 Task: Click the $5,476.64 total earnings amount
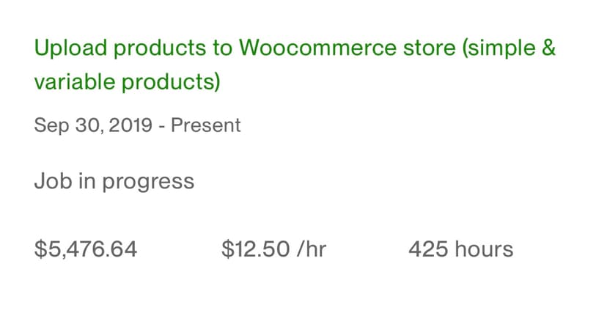pos(85,250)
